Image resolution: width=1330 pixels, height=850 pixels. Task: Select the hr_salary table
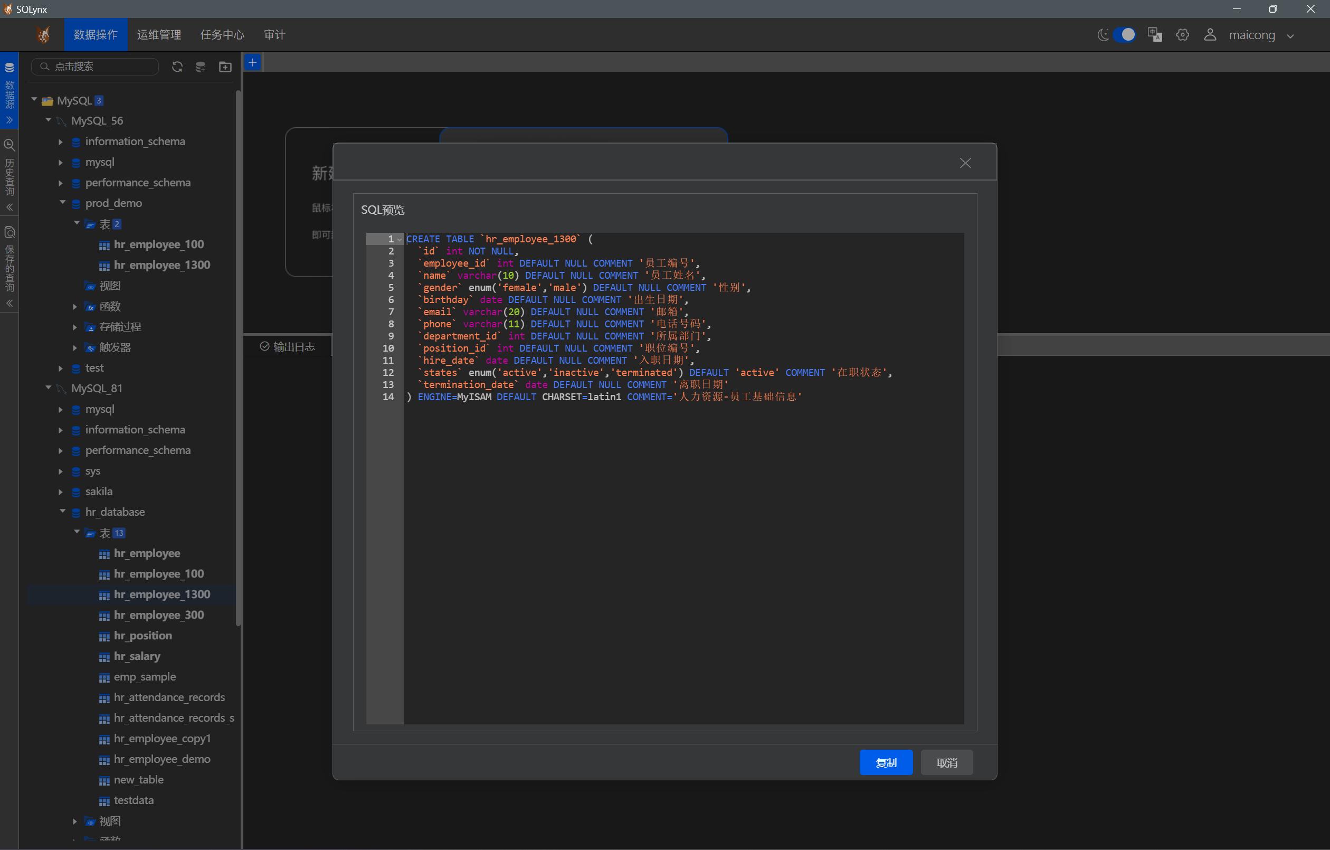pos(137,656)
